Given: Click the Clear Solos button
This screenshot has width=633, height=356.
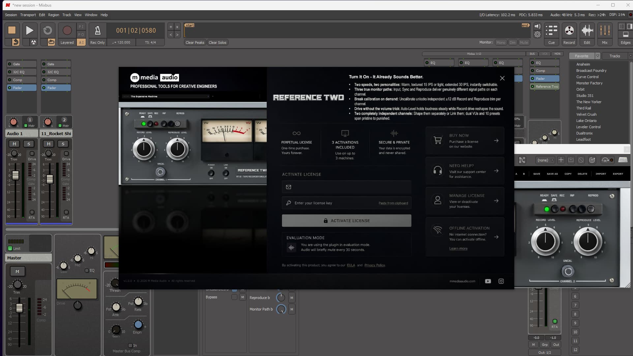Looking at the screenshot, I should coord(218,42).
